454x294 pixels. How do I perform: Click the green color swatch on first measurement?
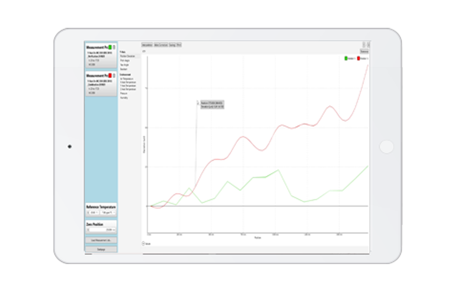[x=109, y=47]
